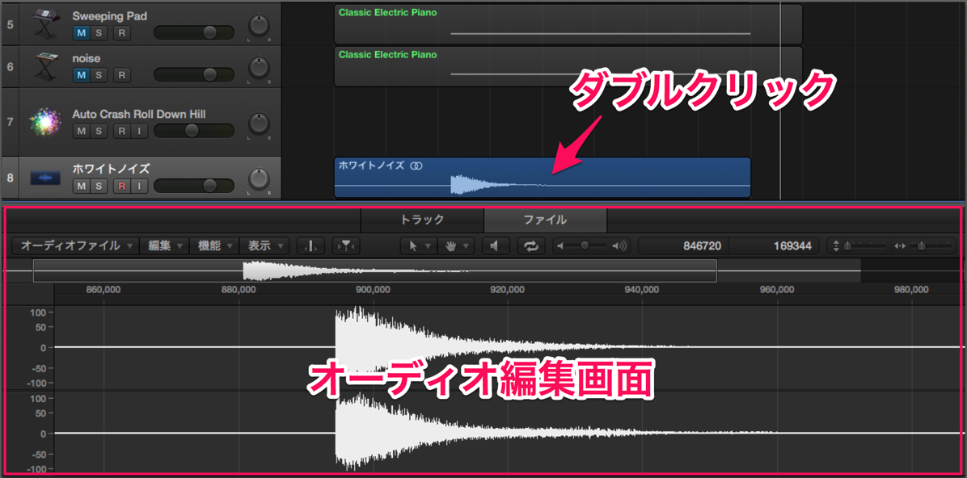Click the catch playhead icon
The height and width of the screenshot is (478, 967).
click(345, 245)
